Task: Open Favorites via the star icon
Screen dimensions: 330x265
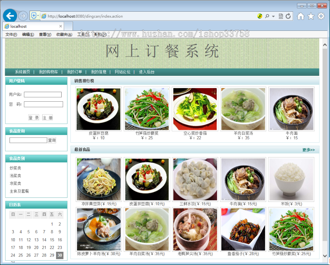Action: (311, 16)
